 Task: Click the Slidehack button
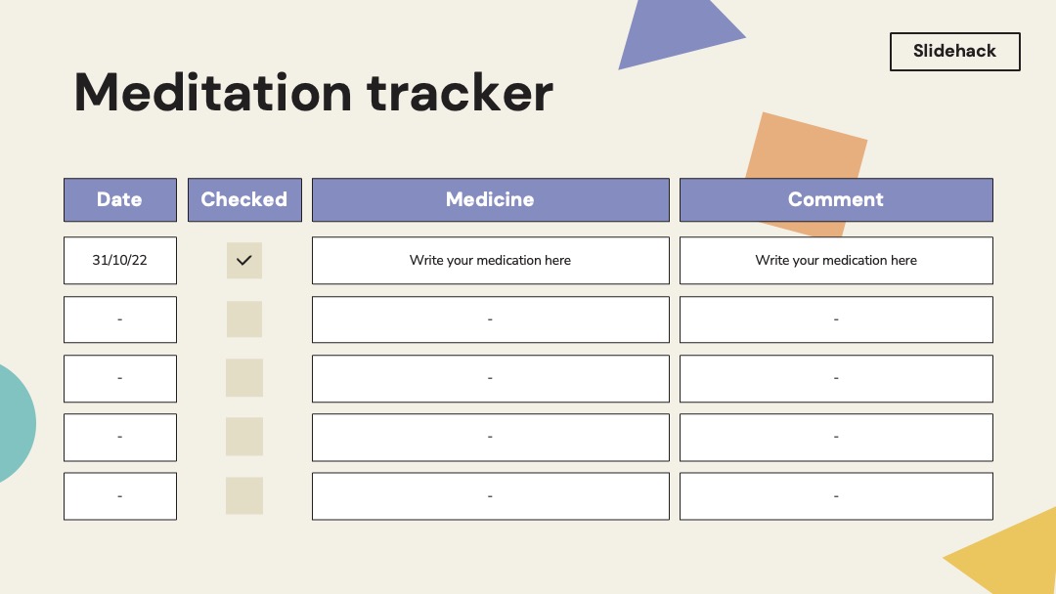[x=955, y=51]
